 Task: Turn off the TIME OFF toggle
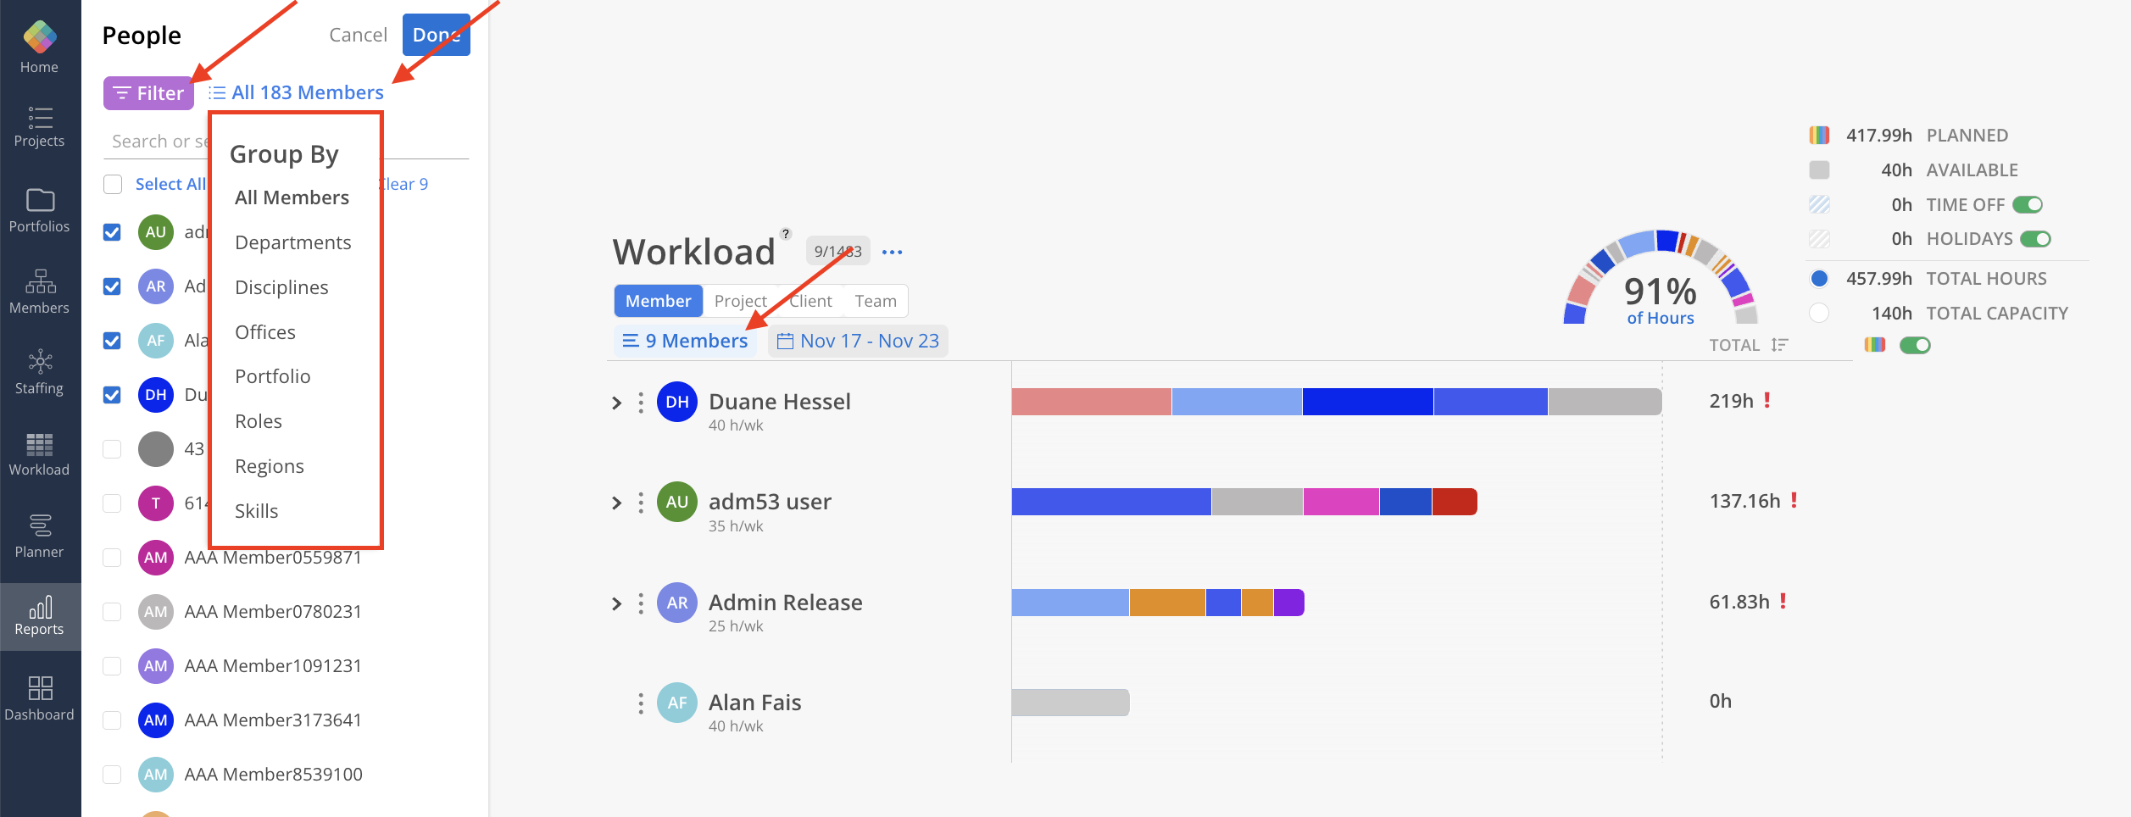tap(2028, 205)
